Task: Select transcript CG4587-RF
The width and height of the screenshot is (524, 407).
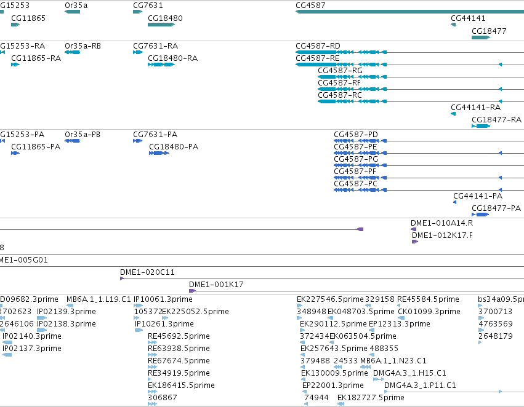Action: point(421,89)
